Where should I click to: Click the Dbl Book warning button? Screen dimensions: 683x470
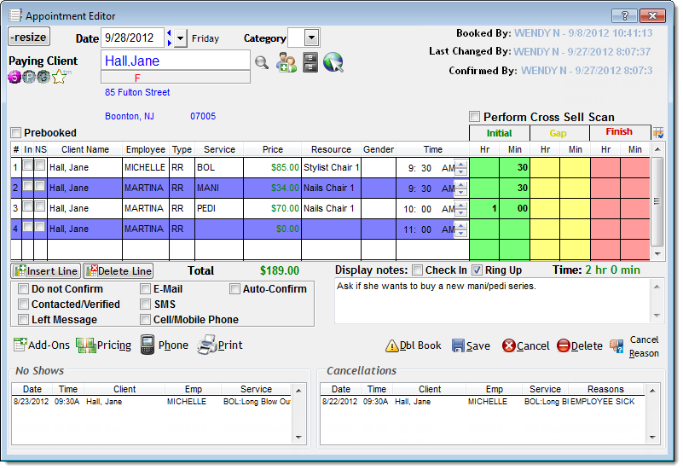pyautogui.click(x=414, y=345)
